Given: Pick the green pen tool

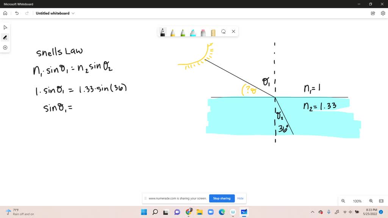Looking at the screenshot, I should (183, 32).
